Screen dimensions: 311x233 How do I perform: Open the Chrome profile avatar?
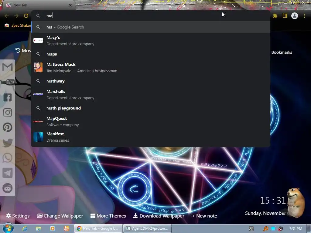tap(295, 16)
